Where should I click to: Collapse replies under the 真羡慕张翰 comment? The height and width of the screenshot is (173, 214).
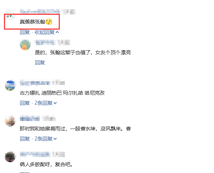pos(47,32)
